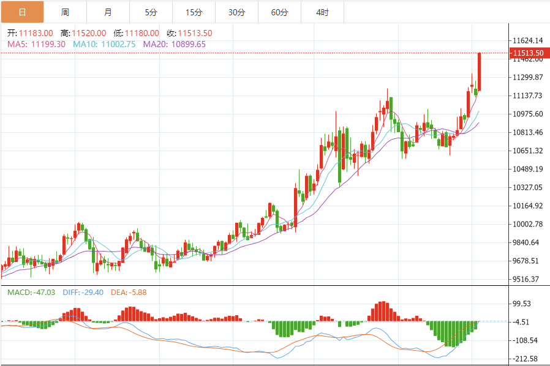
Task: Click the 收 (close) price value
Action: click(195, 33)
